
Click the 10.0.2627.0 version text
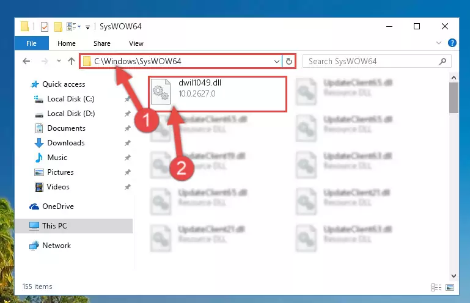pos(197,94)
